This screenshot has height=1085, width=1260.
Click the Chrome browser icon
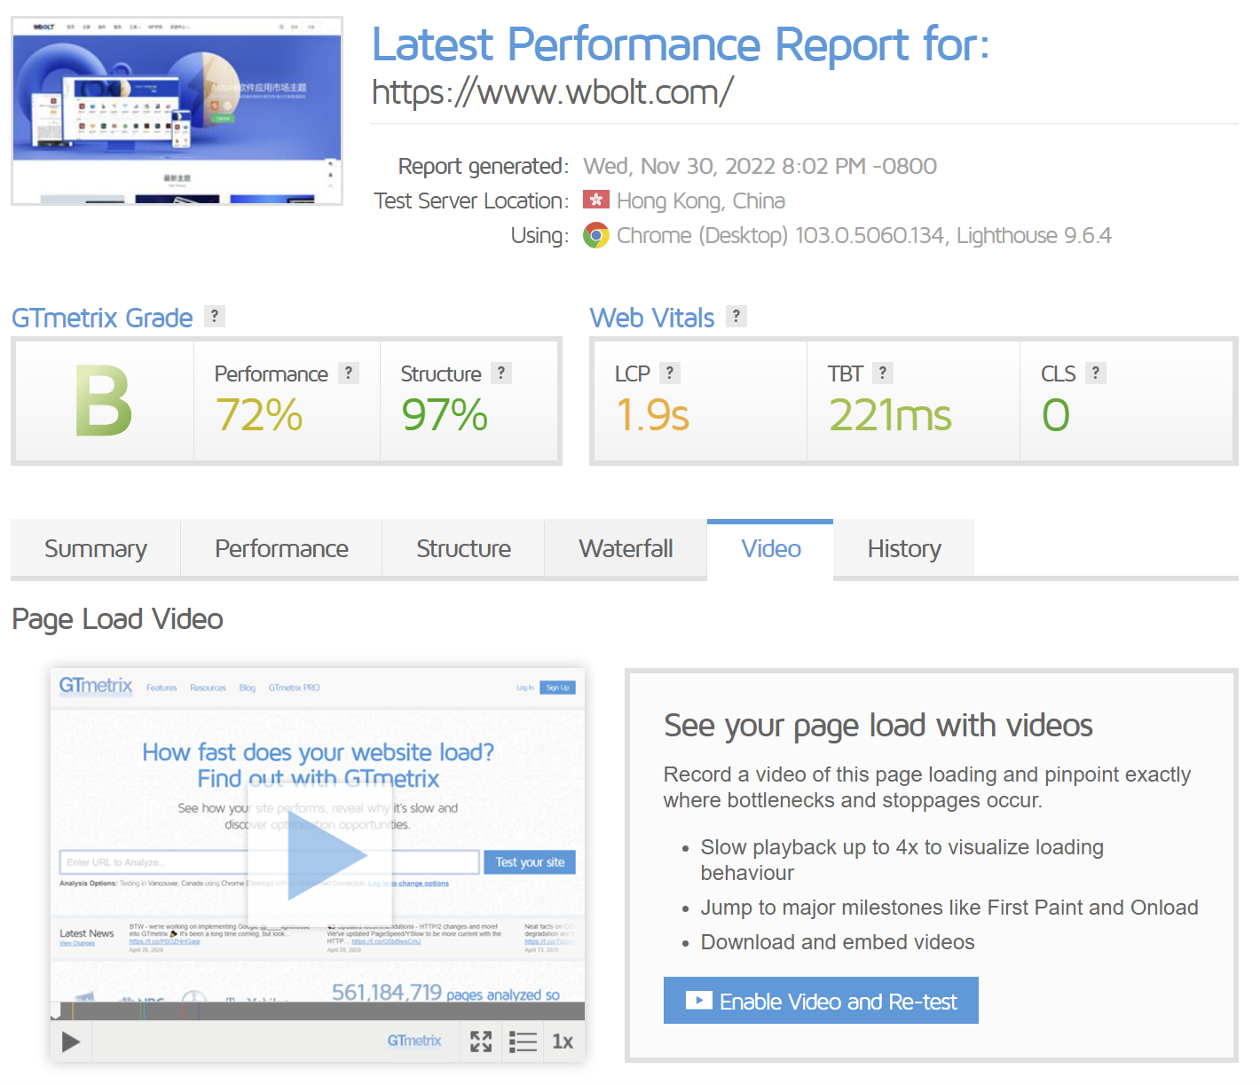point(596,235)
